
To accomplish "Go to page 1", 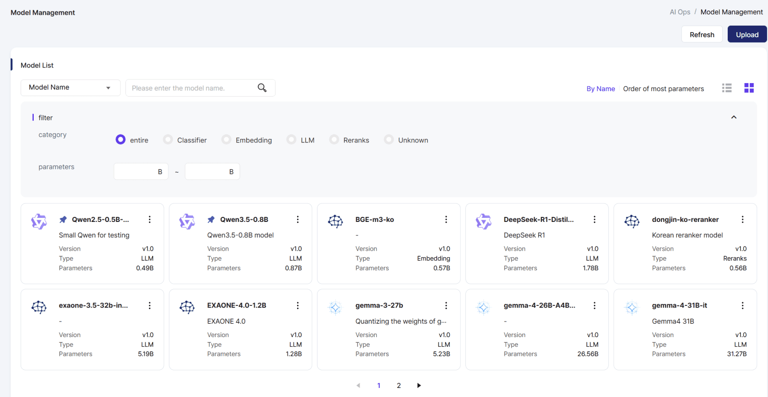I will [x=379, y=385].
